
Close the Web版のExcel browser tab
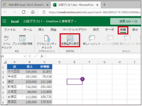[47, 5]
